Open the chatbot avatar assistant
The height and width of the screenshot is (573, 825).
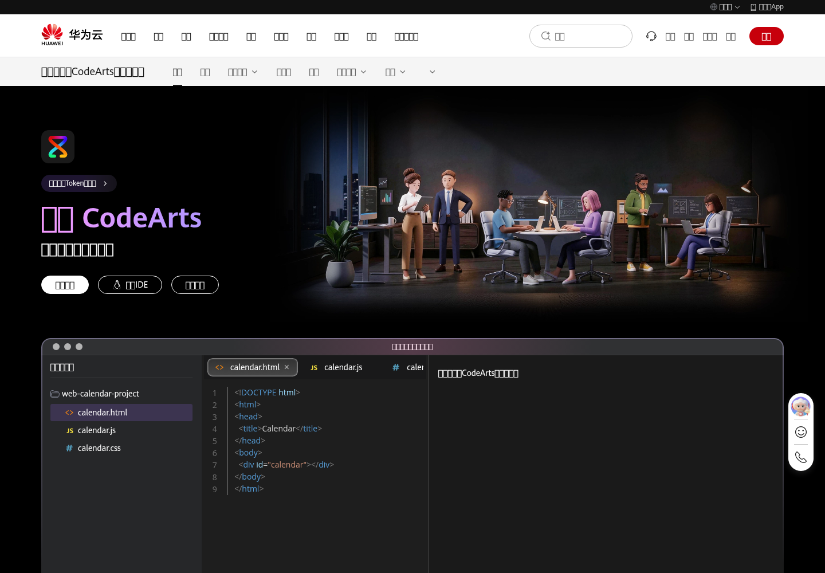pyautogui.click(x=801, y=406)
